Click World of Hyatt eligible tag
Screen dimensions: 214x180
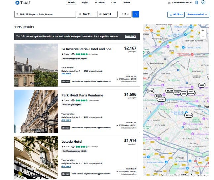(72, 105)
